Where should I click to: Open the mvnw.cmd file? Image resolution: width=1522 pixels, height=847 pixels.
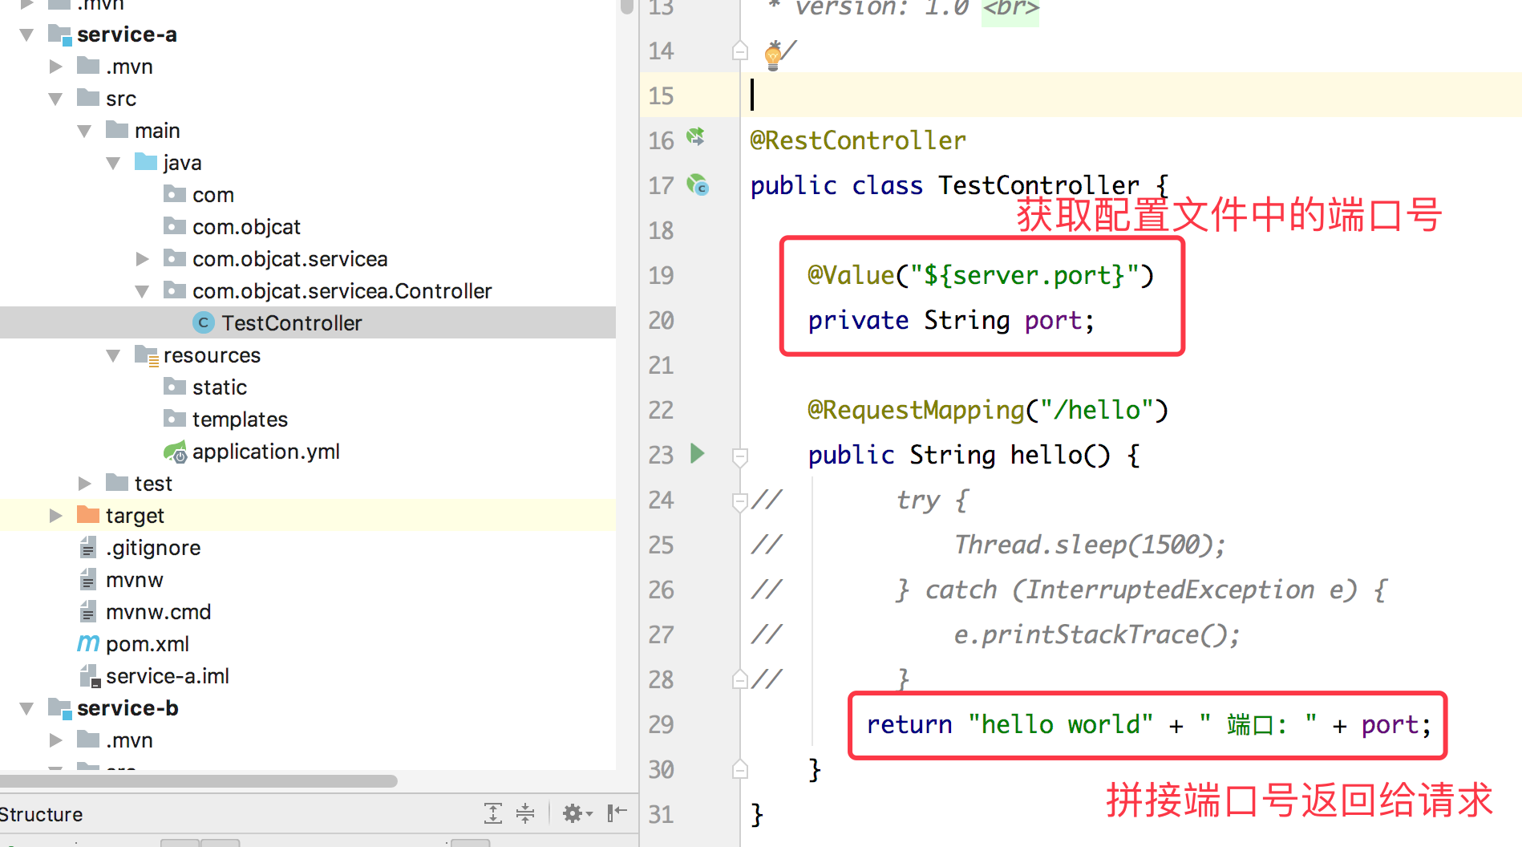pyautogui.click(x=159, y=612)
